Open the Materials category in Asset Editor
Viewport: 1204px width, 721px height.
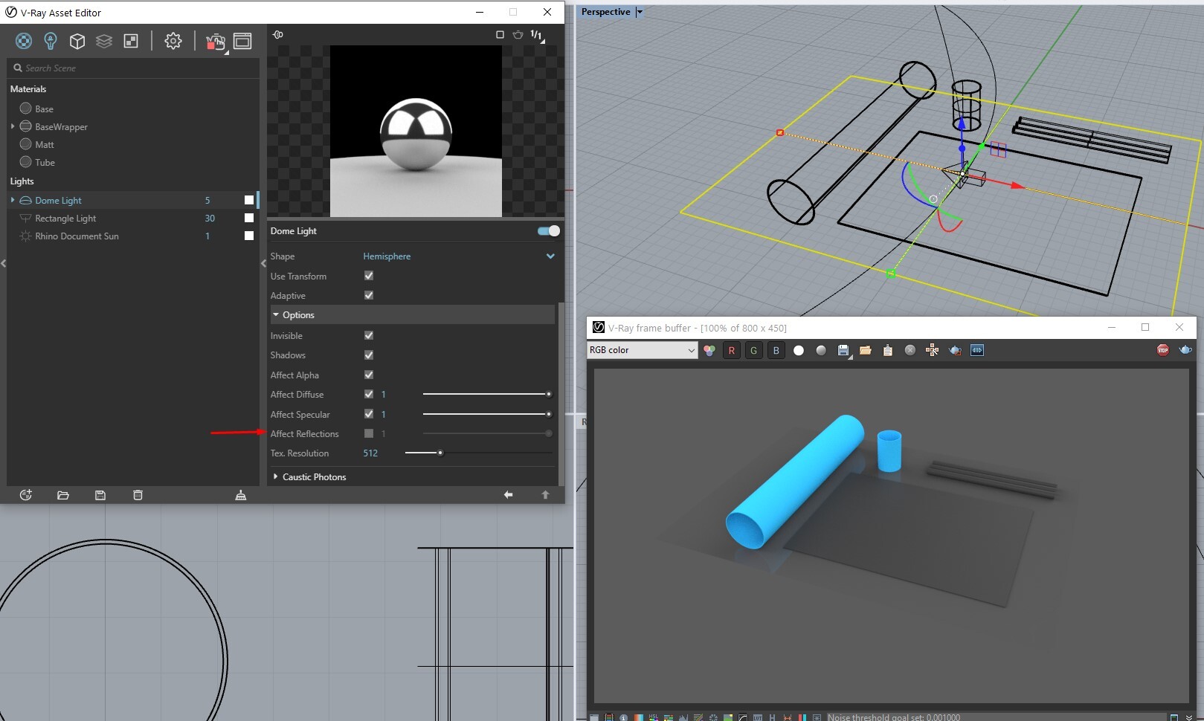(24, 41)
